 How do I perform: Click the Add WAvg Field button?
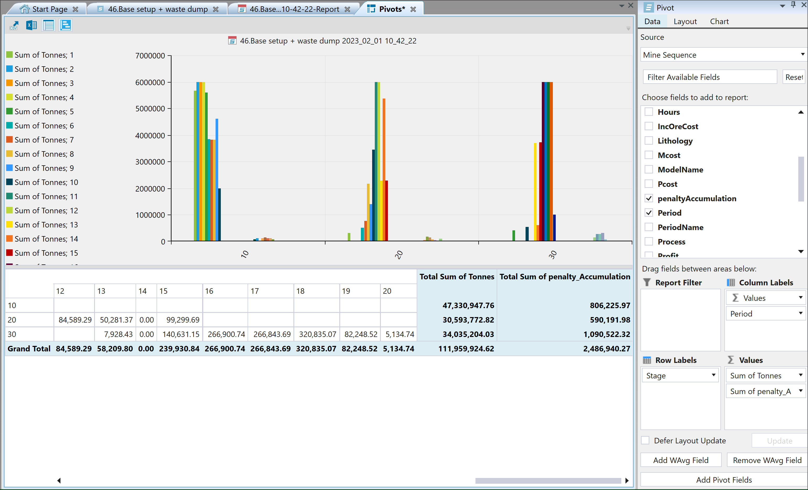coord(681,460)
